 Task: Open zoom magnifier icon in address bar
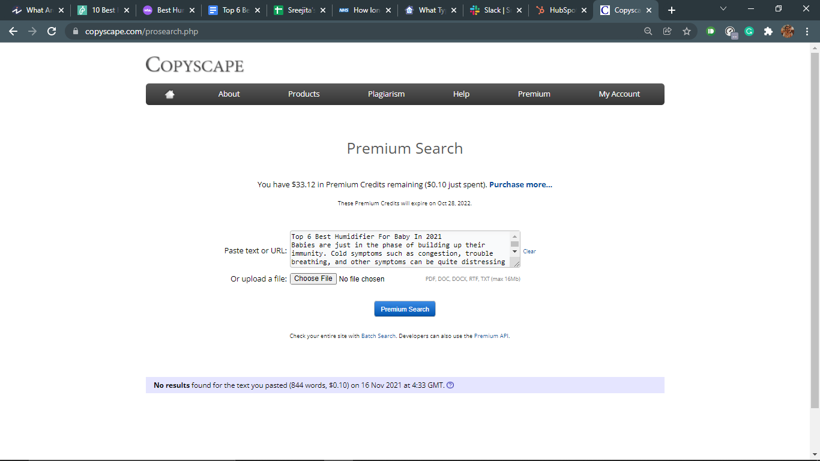point(648,31)
